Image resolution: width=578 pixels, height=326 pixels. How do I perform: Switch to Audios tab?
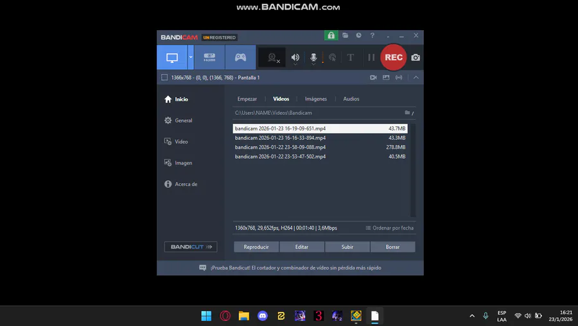pyautogui.click(x=351, y=99)
